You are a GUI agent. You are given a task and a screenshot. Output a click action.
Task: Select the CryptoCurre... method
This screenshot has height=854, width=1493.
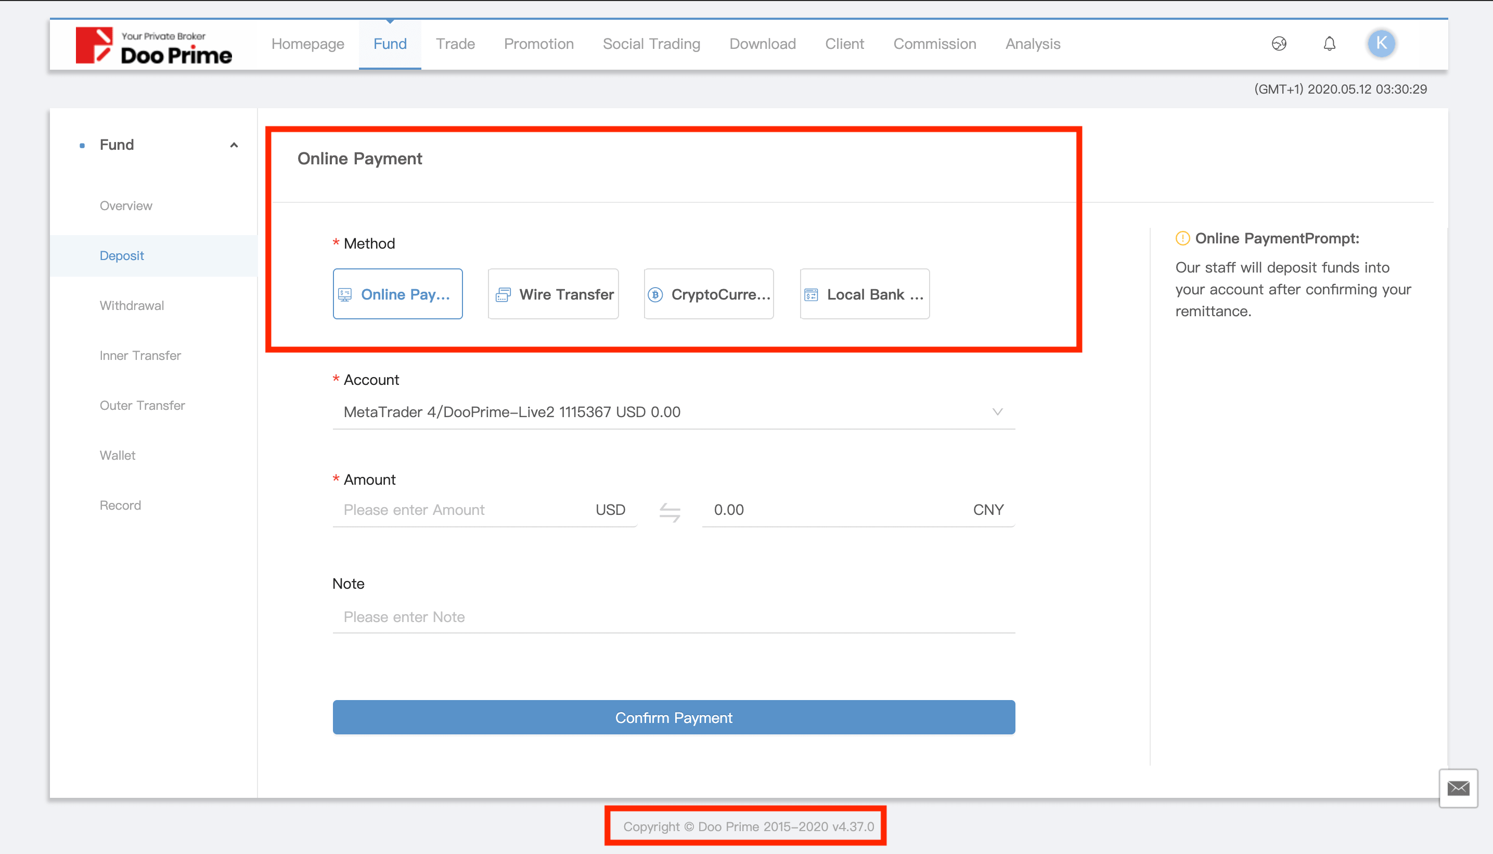point(708,294)
